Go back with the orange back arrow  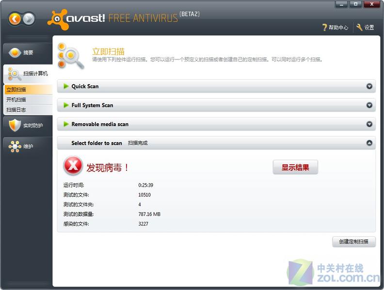15,18
